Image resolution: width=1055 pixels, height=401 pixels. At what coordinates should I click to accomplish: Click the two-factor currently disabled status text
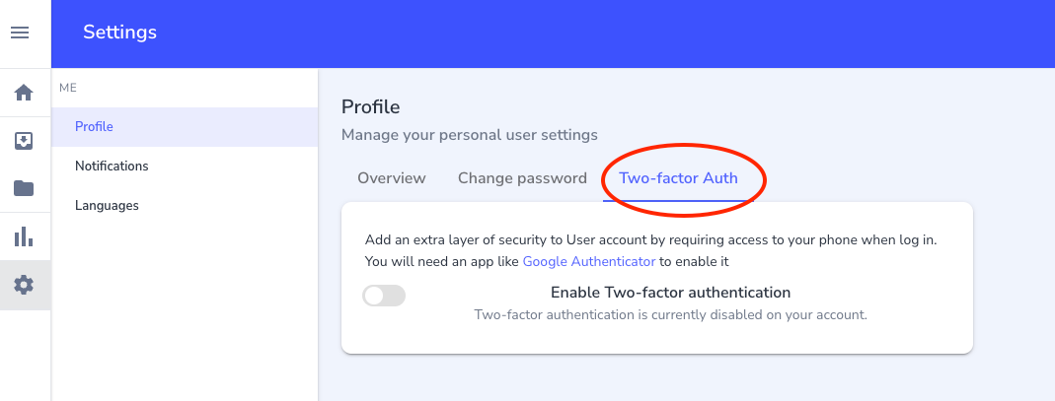click(x=670, y=315)
